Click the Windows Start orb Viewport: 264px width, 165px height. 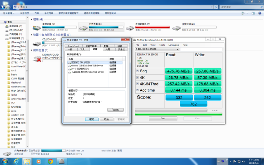click(5, 161)
